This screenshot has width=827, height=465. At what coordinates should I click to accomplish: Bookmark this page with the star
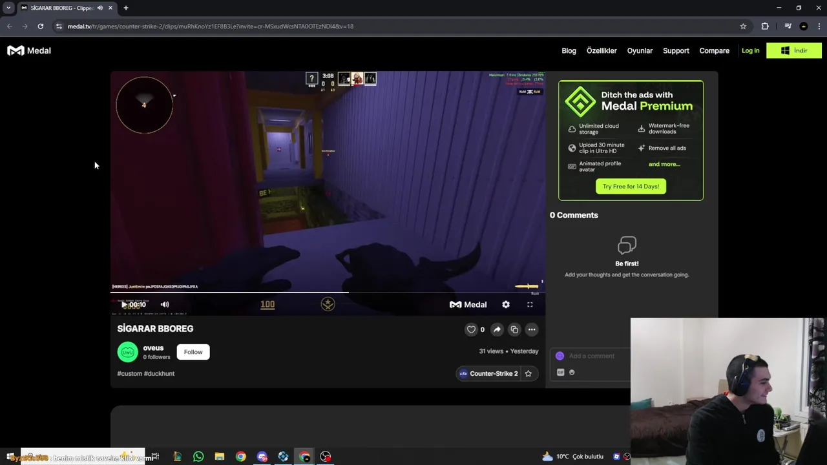point(743,26)
